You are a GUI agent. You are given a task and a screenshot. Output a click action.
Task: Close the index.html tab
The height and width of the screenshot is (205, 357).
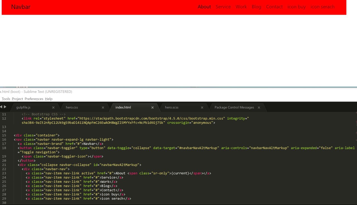tap(153, 108)
